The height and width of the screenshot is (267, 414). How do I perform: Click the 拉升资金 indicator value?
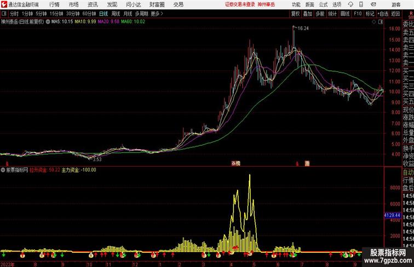tap(44, 170)
